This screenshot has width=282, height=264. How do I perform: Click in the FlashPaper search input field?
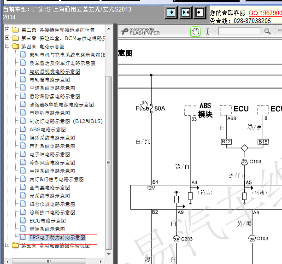pyautogui.click(x=240, y=31)
